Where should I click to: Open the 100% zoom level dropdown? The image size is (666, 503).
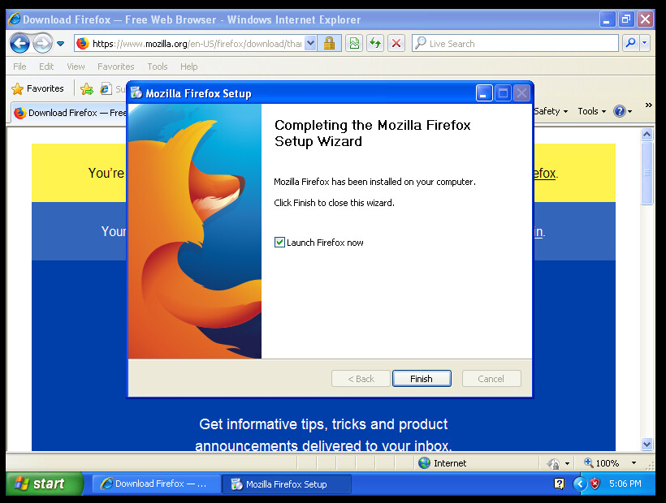click(634, 462)
